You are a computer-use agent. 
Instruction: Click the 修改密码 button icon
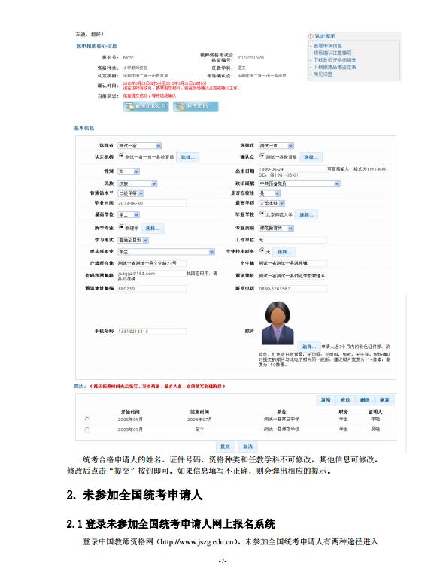coord(180,106)
